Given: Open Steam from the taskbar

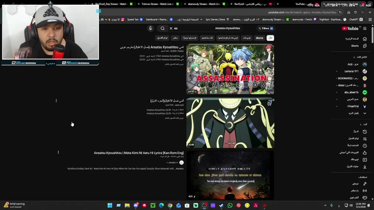Looking at the screenshot, I should pyautogui.click(x=221, y=205).
